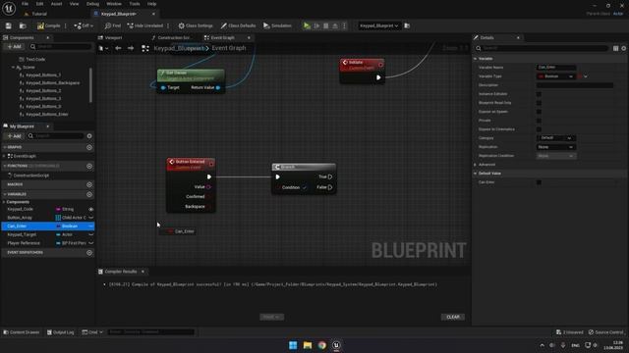Collapse the Components variable category
629x353 pixels.
click(4, 202)
